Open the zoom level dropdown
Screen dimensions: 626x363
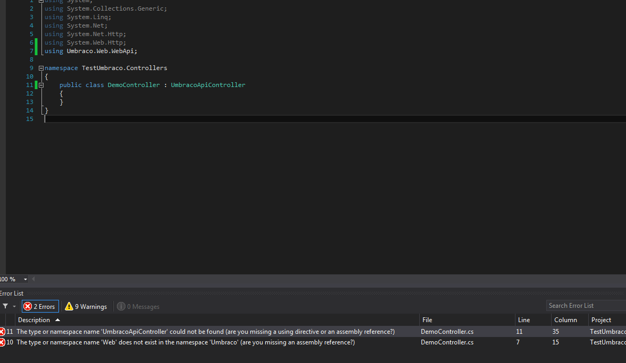pos(25,279)
